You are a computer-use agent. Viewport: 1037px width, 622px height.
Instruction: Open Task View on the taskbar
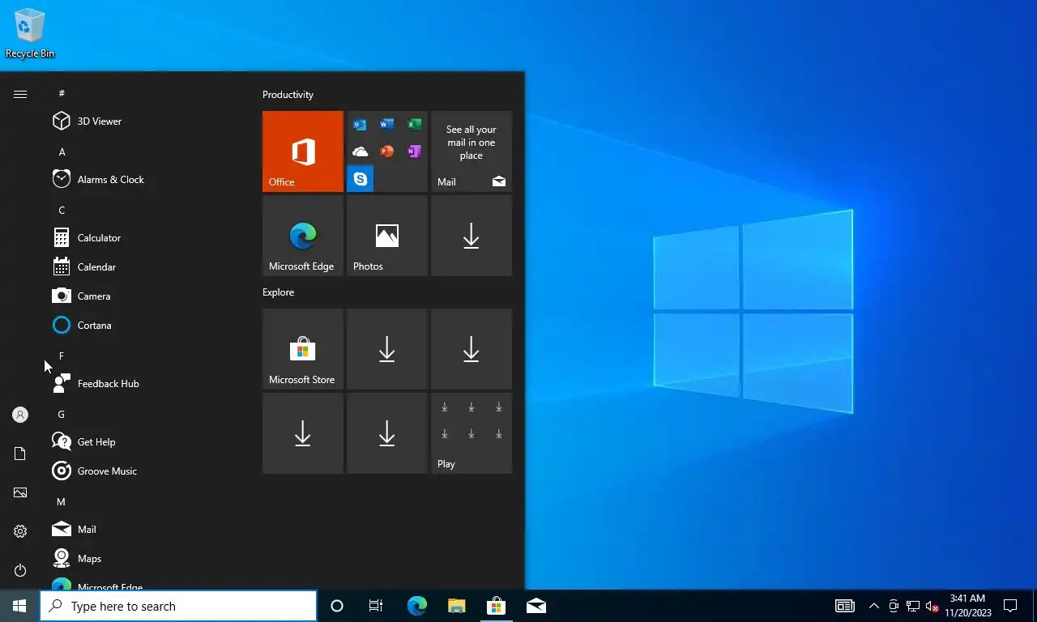(376, 606)
